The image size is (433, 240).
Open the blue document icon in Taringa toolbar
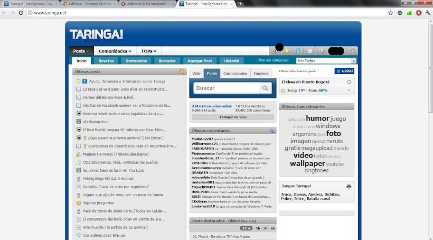(298, 51)
